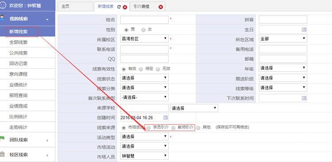332x162 pixels.
Task: Click the 创建时间 value 2016-08-04 16:26
Action: click(x=137, y=118)
